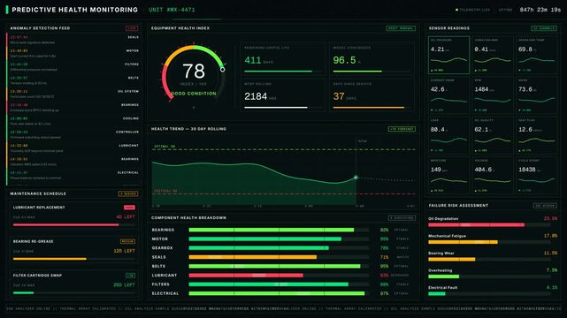Click the Overheating risk label
Viewport: 567px width, 318px height.
click(441, 270)
